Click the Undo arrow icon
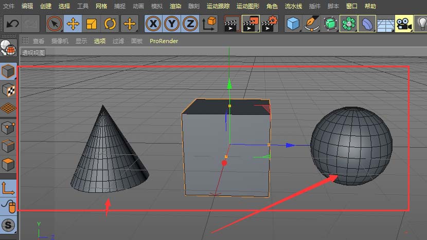This screenshot has width=427, height=240. pyautogui.click(x=12, y=24)
